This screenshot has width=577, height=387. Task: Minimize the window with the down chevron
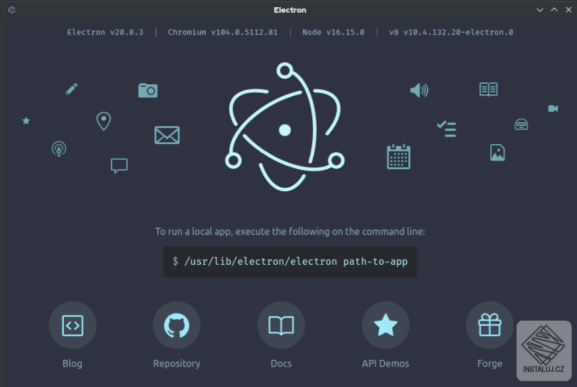(x=540, y=10)
